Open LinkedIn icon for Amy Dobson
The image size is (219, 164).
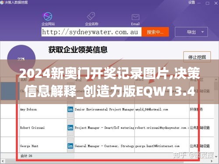[70, 109]
